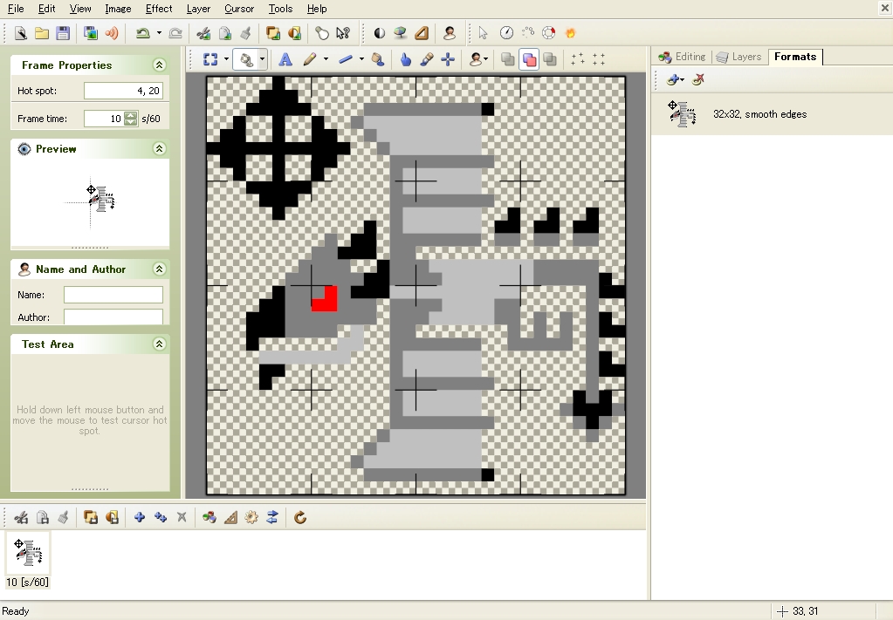This screenshot has width=893, height=620.
Task: Click the frame toolbar gear icon
Action: [x=251, y=517]
